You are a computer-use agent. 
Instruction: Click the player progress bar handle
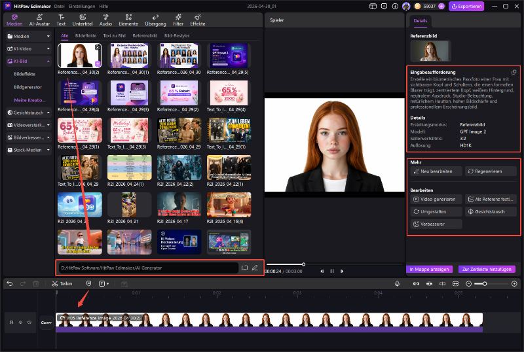pyautogui.click(x=303, y=264)
